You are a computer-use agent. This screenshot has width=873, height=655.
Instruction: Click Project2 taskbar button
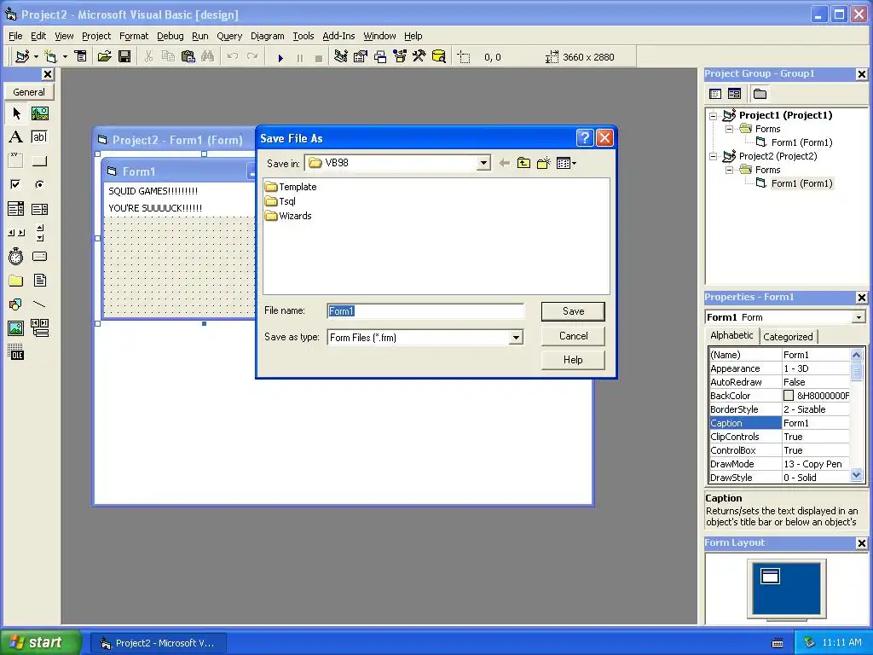click(x=159, y=643)
